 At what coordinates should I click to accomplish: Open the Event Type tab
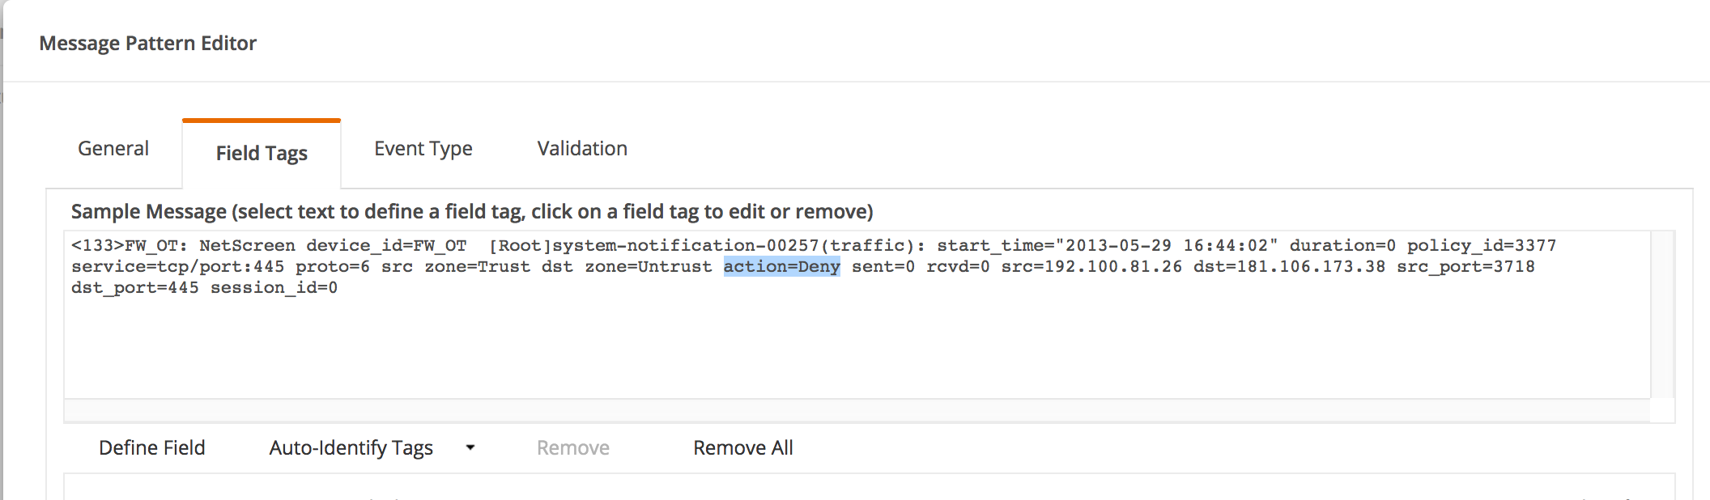tap(423, 149)
